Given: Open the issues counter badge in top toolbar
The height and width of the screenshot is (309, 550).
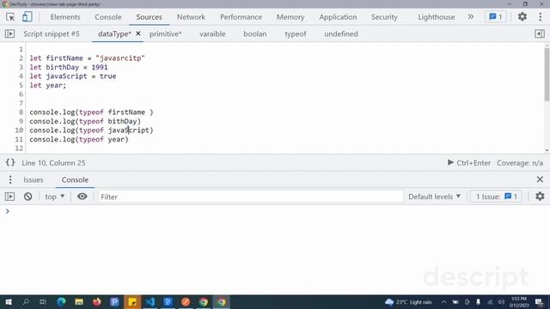Looking at the screenshot, I should click(496, 17).
